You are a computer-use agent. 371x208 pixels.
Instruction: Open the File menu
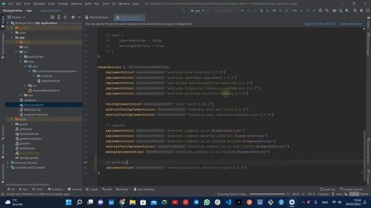10,4
